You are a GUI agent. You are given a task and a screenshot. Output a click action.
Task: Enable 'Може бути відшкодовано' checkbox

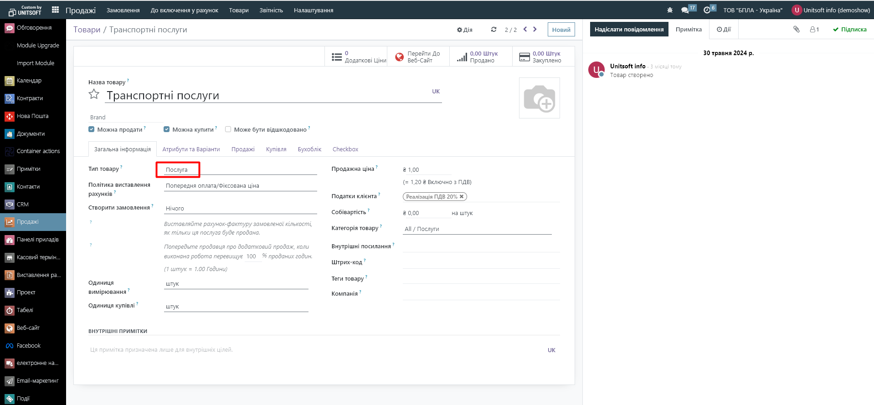(228, 129)
